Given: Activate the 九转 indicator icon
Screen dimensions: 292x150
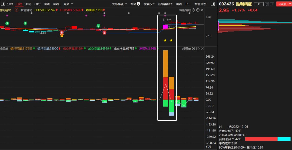Looking at the screenshot, I should (135, 4).
